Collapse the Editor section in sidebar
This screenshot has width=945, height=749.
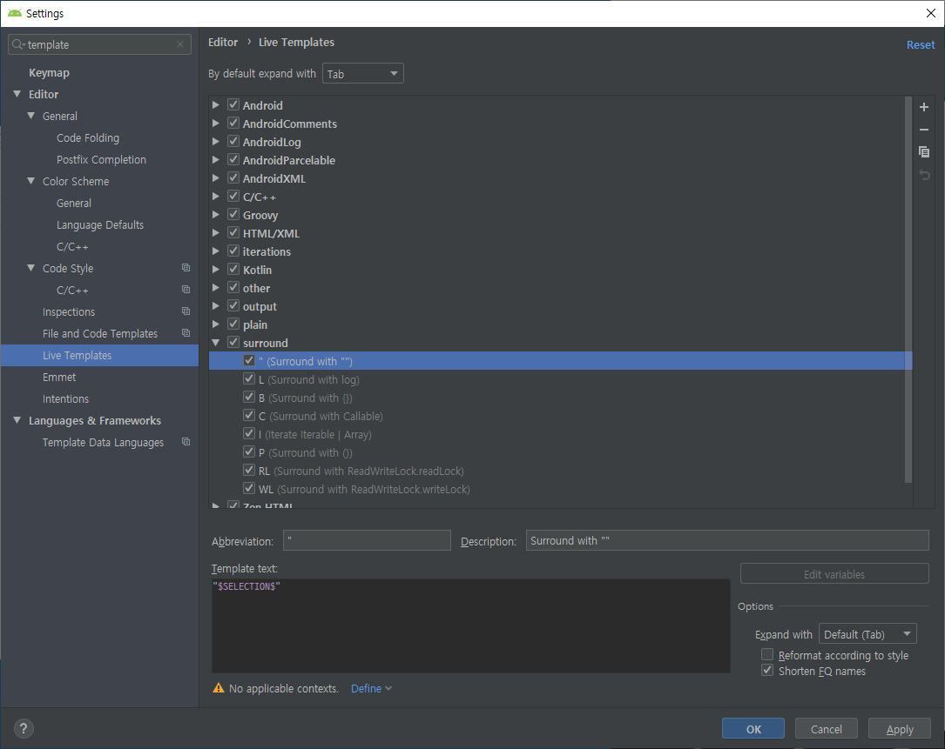(17, 94)
